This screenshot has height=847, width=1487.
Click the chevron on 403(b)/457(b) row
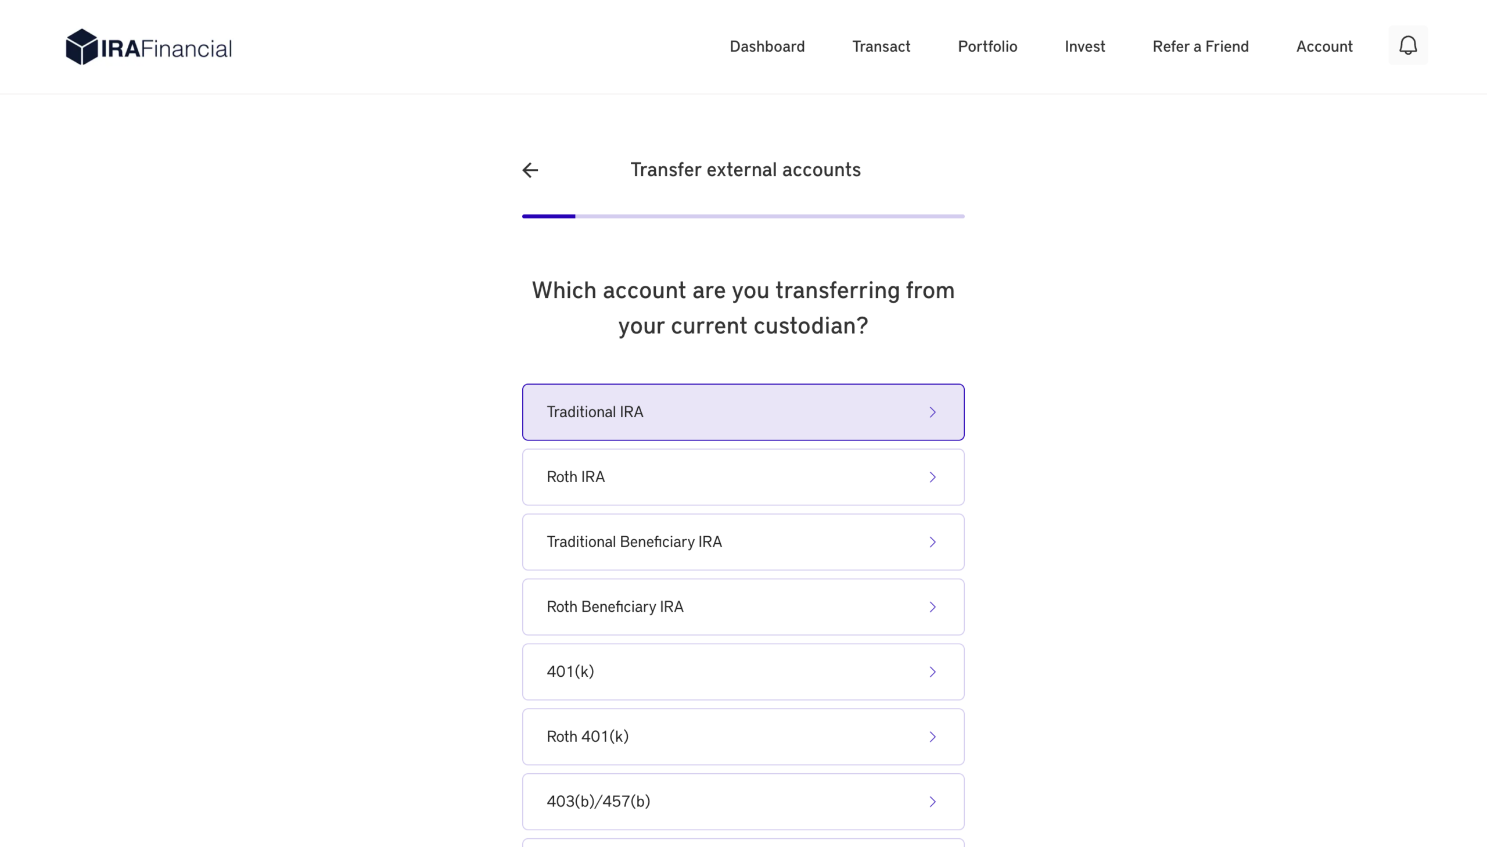coord(932,802)
